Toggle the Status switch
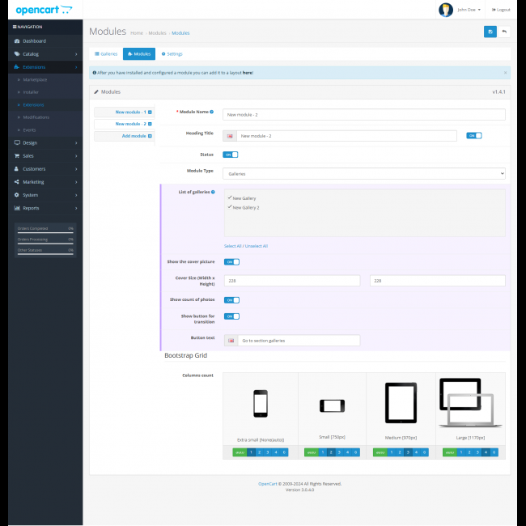The image size is (526, 526). click(230, 154)
